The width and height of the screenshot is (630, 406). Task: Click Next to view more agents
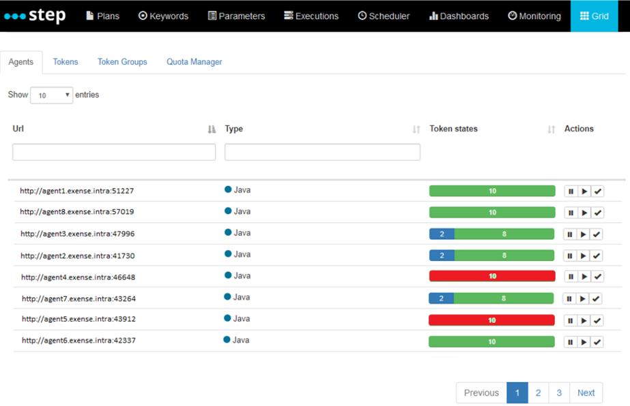[x=586, y=392]
